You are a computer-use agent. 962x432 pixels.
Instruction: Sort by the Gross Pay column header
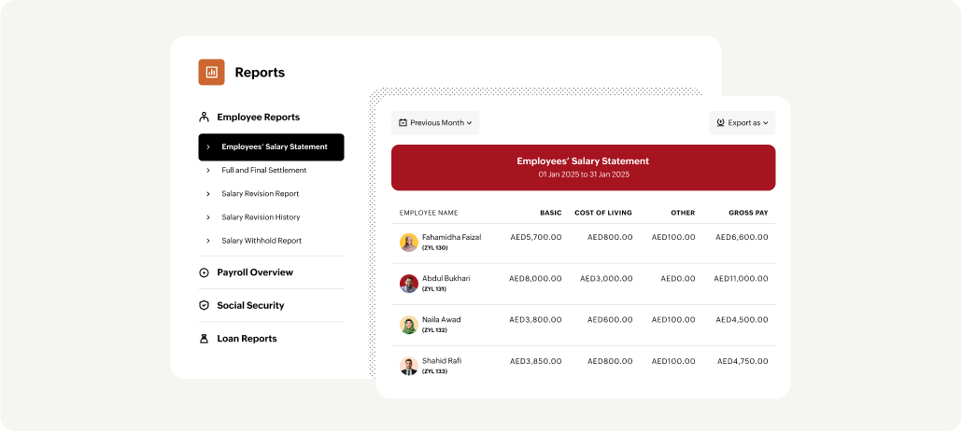click(x=748, y=213)
